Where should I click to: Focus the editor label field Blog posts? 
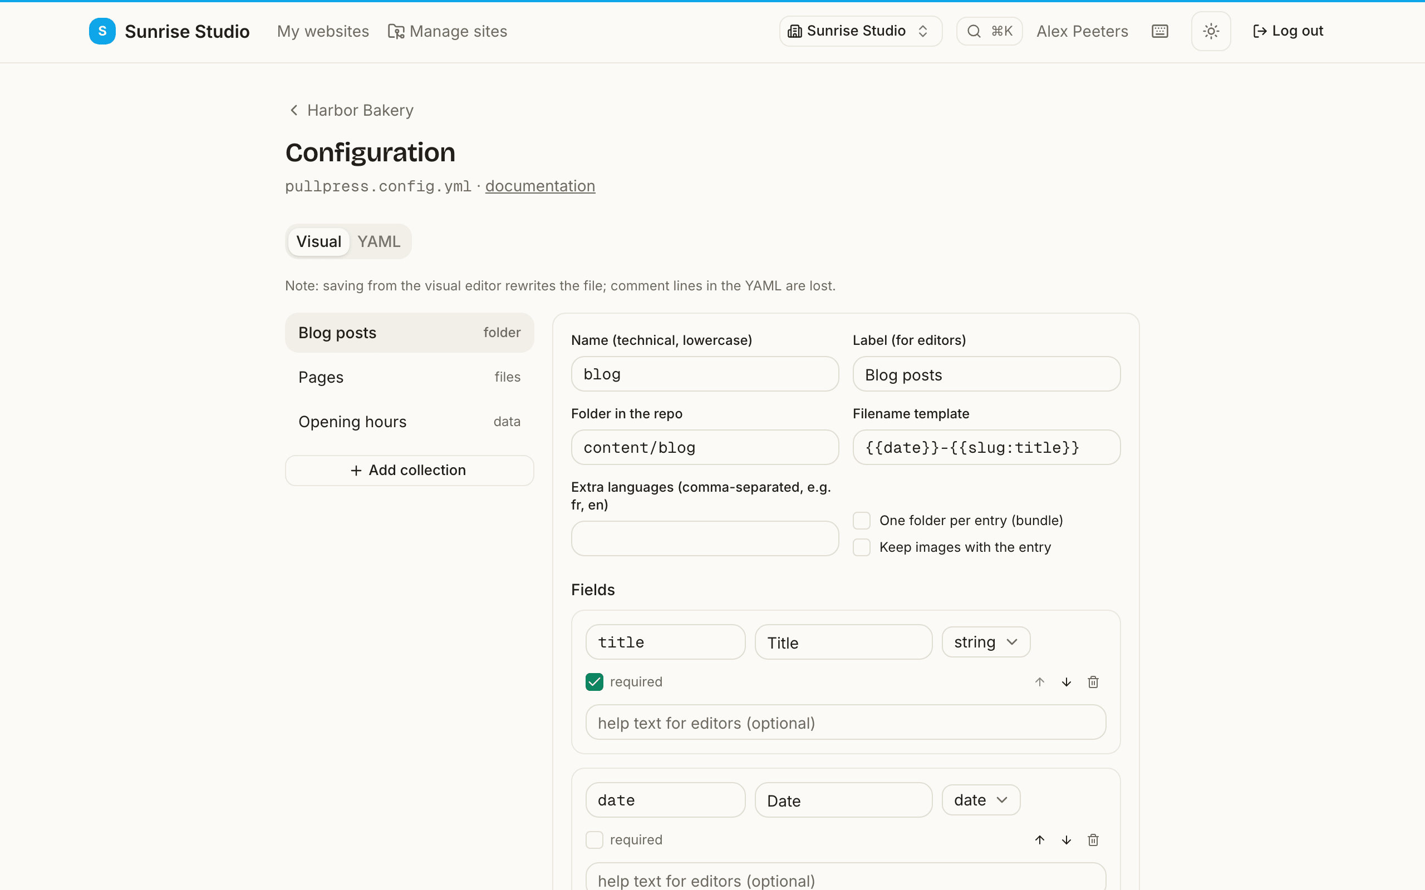tap(986, 374)
